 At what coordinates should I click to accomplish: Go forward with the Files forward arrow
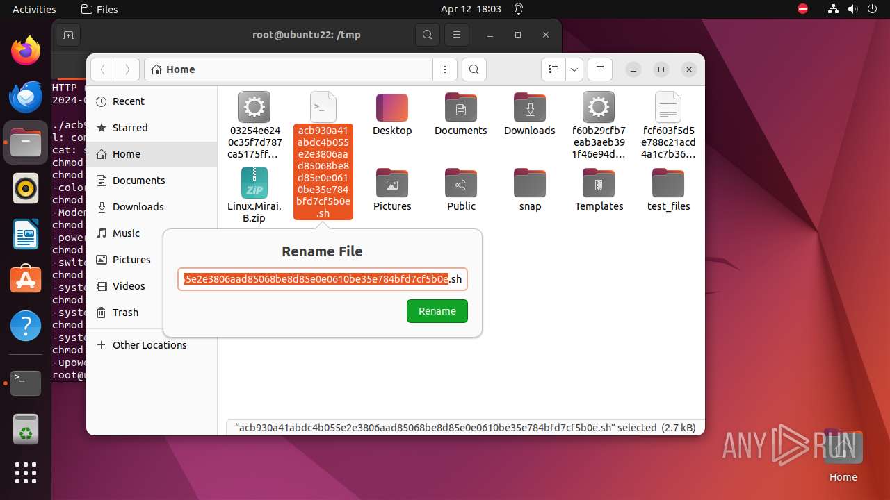pyautogui.click(x=127, y=69)
